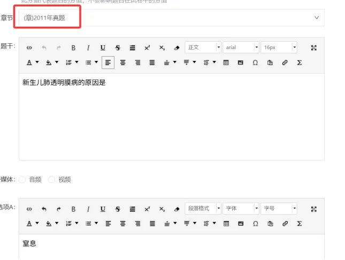Image resolution: width=345 pixels, height=260 pixels.
Task: Clear formatting with eraser in 题干 editor
Action: click(x=177, y=48)
